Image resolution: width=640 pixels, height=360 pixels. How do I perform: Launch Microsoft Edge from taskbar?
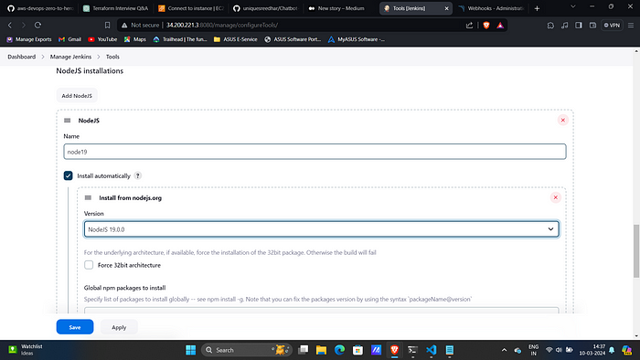(339, 350)
